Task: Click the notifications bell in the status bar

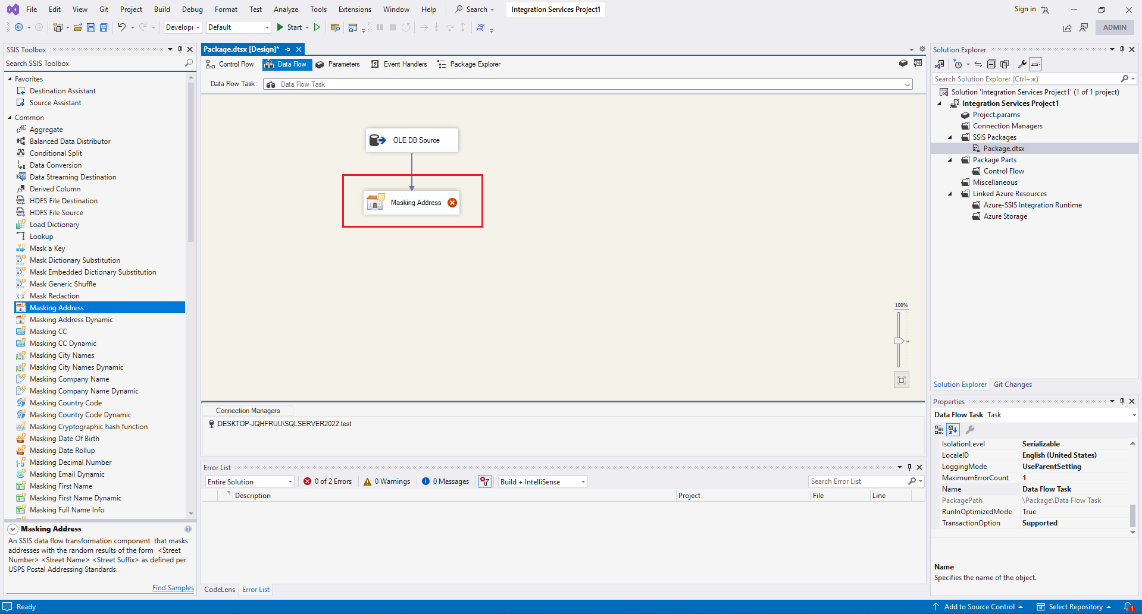Action: [x=1128, y=607]
